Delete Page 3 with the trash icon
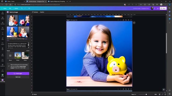This screenshot has width=172, height=96. click(x=128, y=89)
